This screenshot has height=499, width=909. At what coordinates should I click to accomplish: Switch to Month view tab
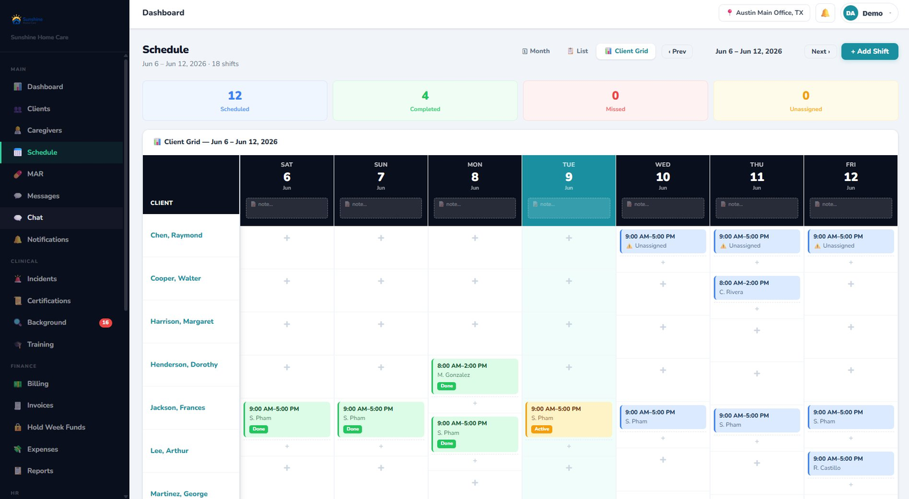536,51
